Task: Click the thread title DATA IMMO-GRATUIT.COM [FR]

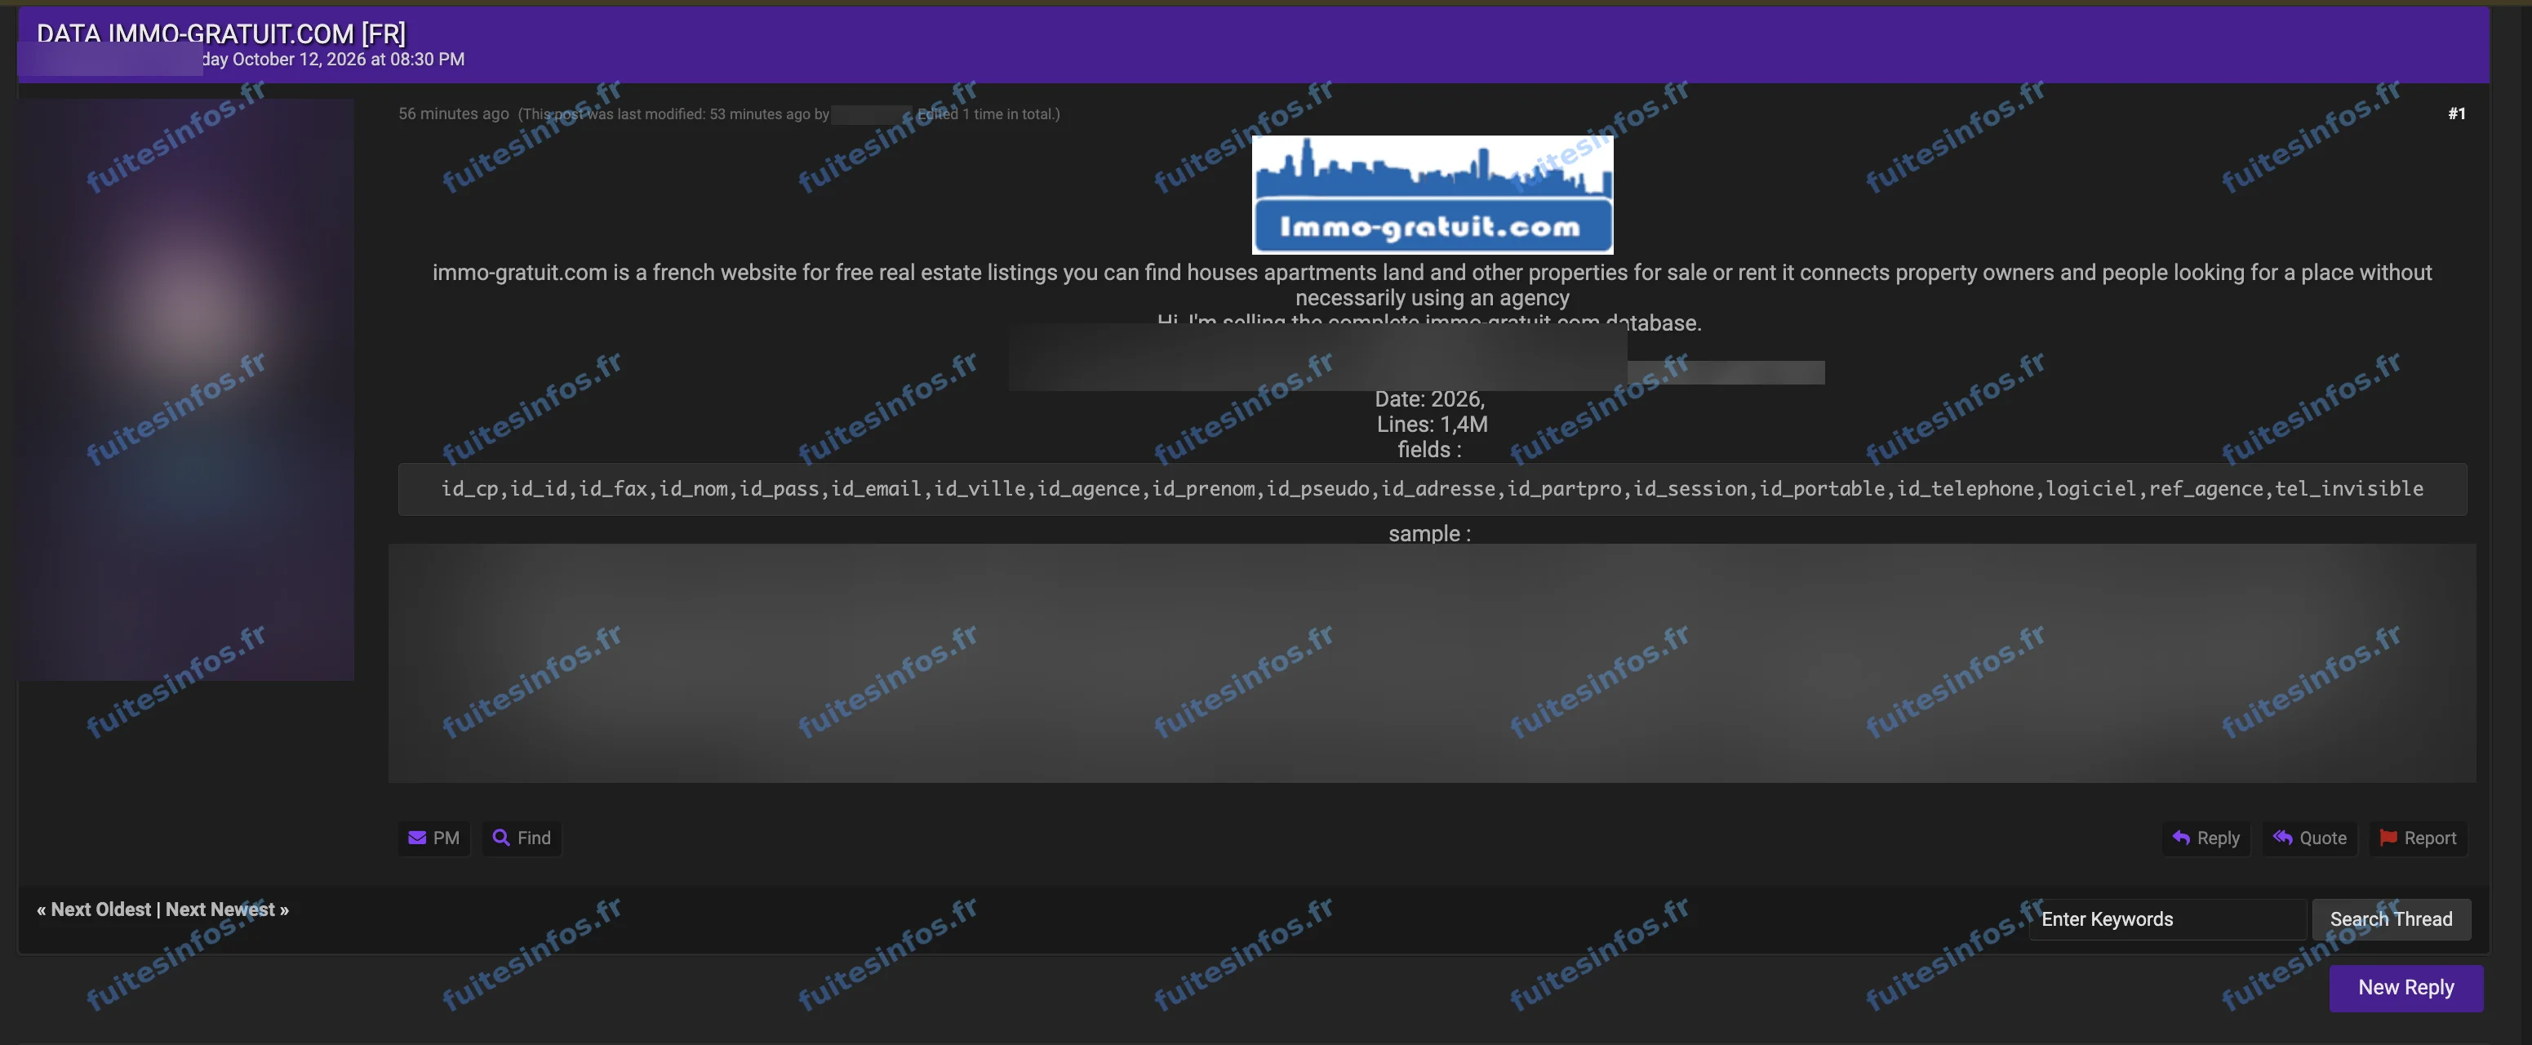Action: [x=221, y=33]
